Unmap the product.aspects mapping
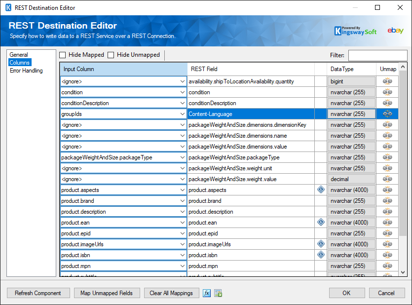This screenshot has height=305, width=412. pyautogui.click(x=387, y=190)
